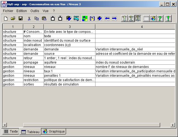Screen dimensions: 178x137
Task: Switch to the Texte tab
Action: tap(11, 132)
